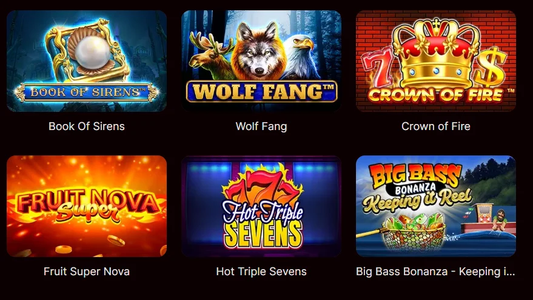Open the Book Of Sirens game thumbnail
The width and height of the screenshot is (533, 300).
click(87, 61)
